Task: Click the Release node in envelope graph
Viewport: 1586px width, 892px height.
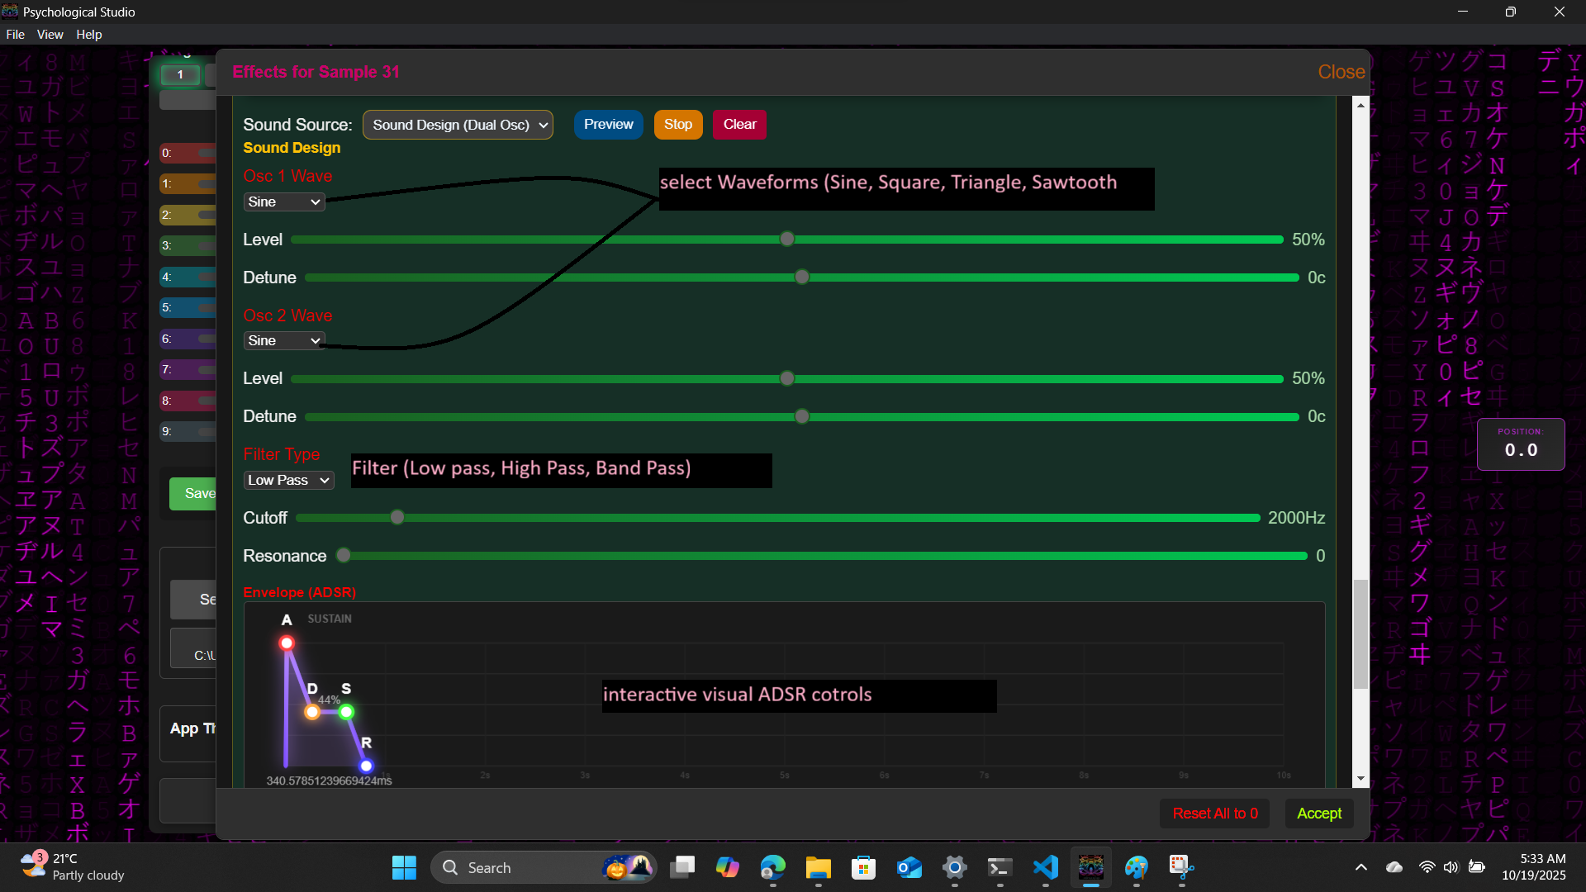Action: pyautogui.click(x=366, y=766)
